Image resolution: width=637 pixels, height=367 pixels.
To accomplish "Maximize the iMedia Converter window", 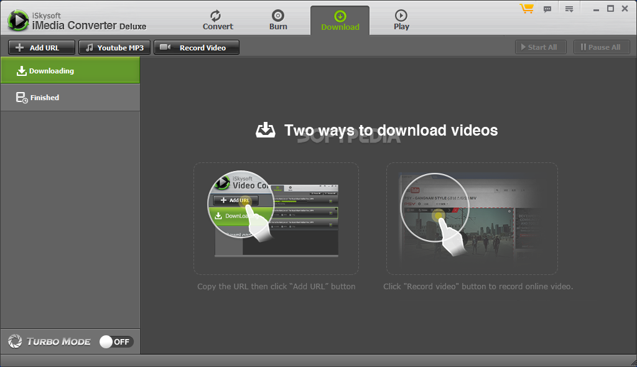I will [x=610, y=9].
